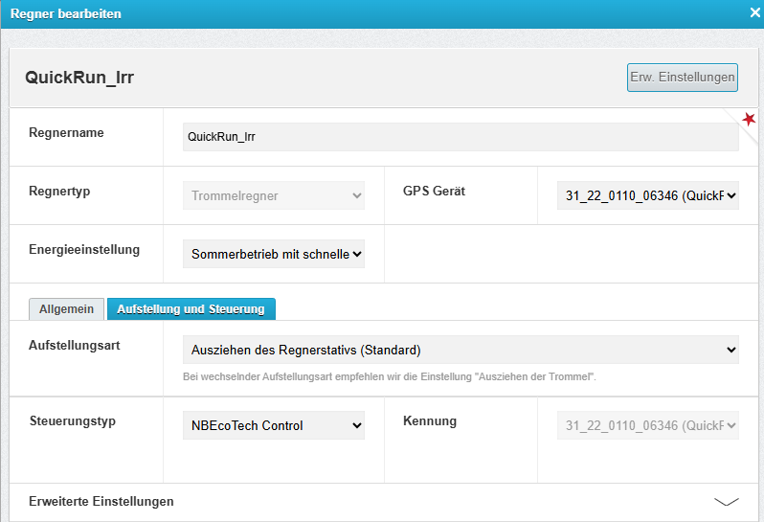This screenshot has height=522, width=764.
Task: Open the GPS Gerät dropdown
Action: click(x=647, y=195)
